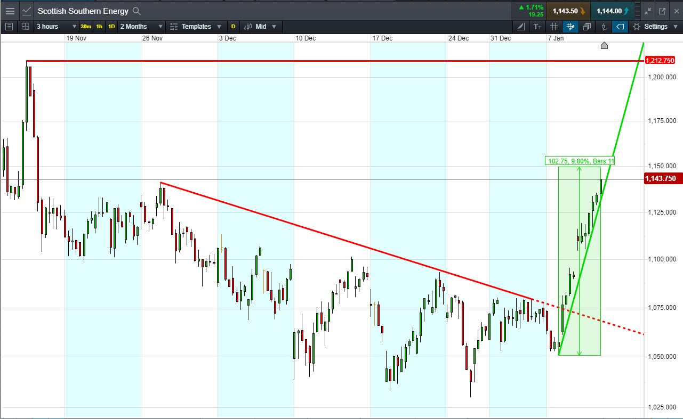Click the stacked windows icon
Image resolution: width=683 pixels, height=419 pixels.
pyautogui.click(x=587, y=27)
